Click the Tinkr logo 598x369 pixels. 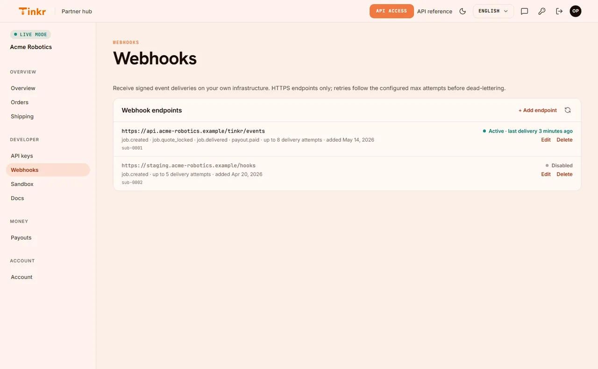pyautogui.click(x=32, y=11)
